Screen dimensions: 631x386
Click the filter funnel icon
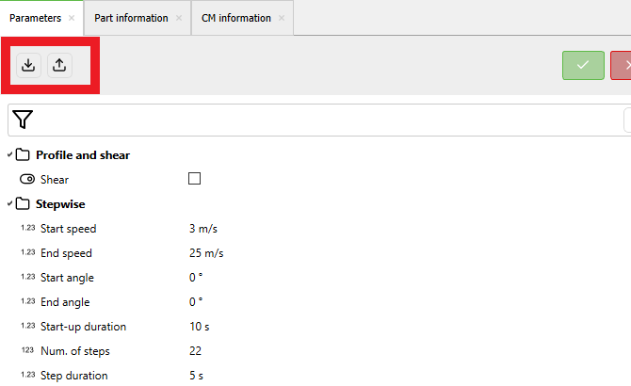24,120
